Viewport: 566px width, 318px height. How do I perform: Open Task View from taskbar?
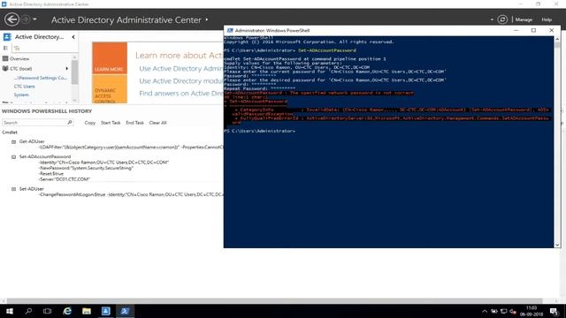click(47, 311)
